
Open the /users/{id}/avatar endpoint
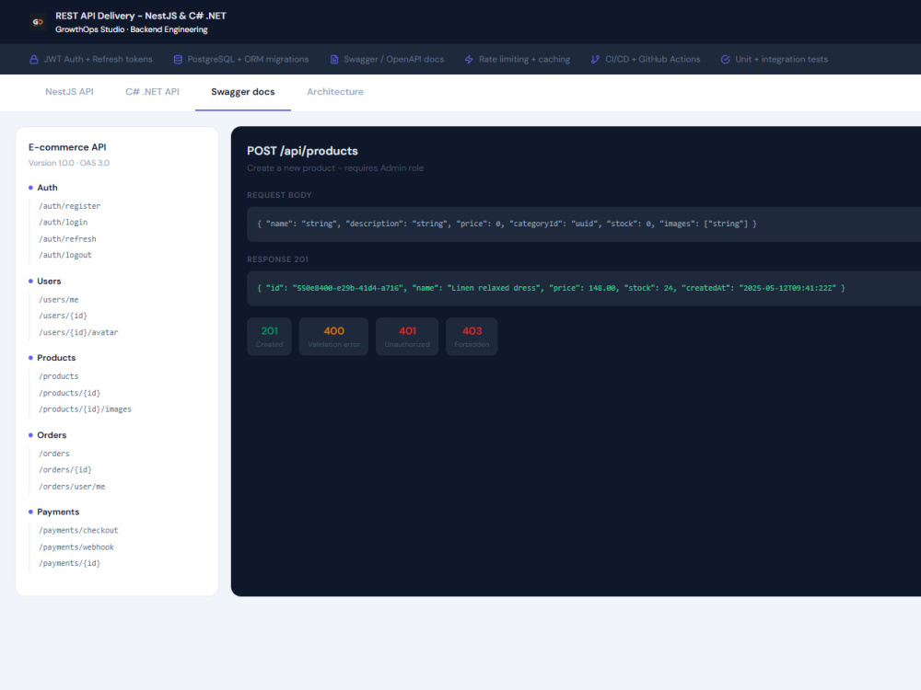pyautogui.click(x=78, y=332)
